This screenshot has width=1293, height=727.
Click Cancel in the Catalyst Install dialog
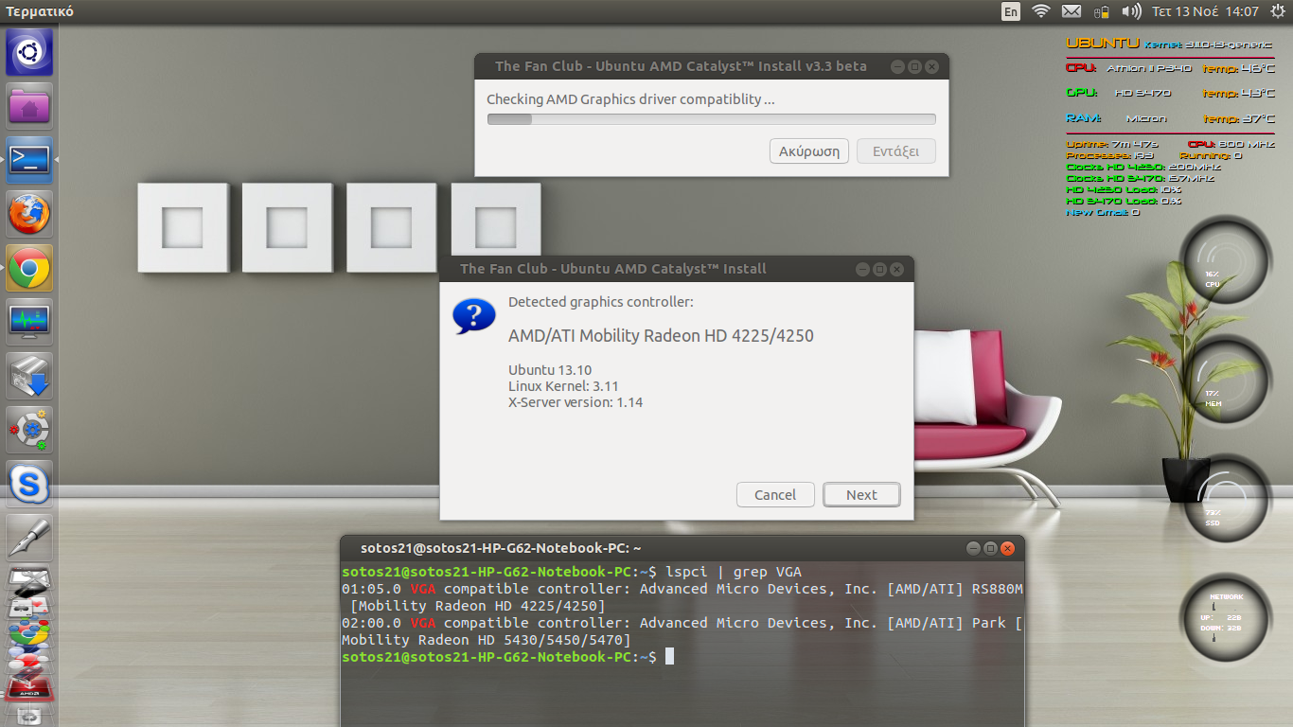[x=775, y=494]
